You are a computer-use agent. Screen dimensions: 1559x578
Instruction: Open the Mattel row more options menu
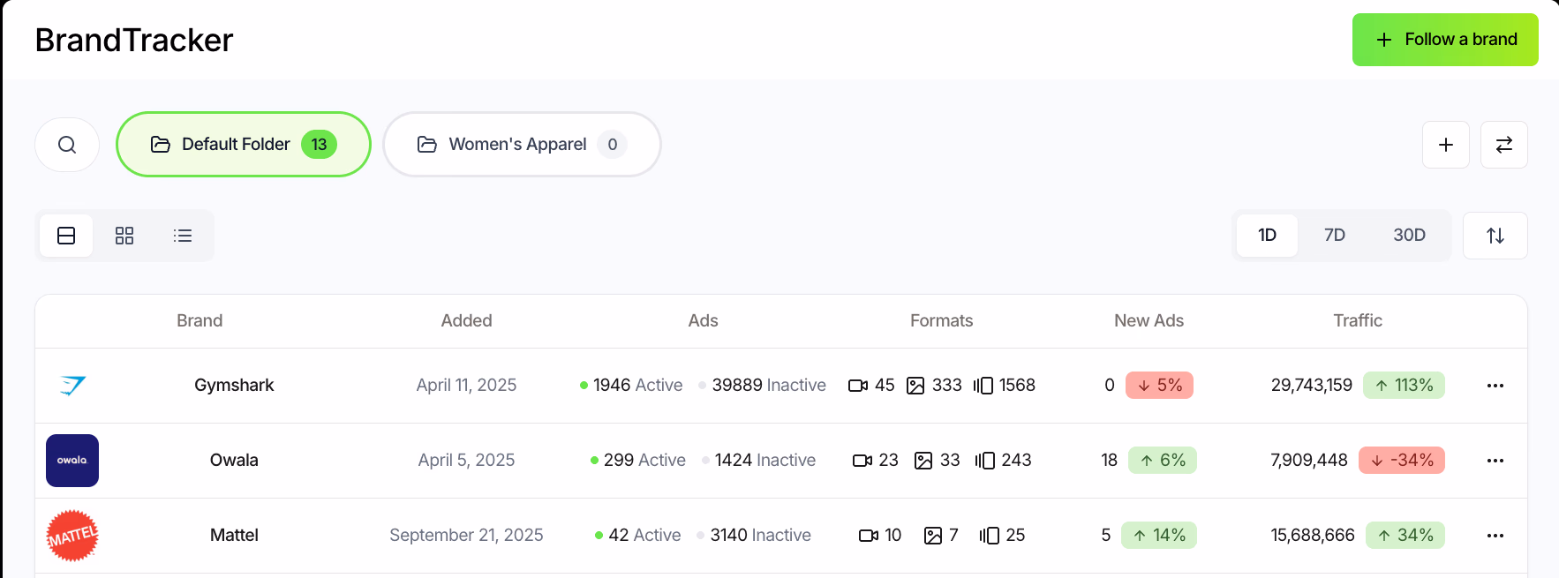point(1495,536)
